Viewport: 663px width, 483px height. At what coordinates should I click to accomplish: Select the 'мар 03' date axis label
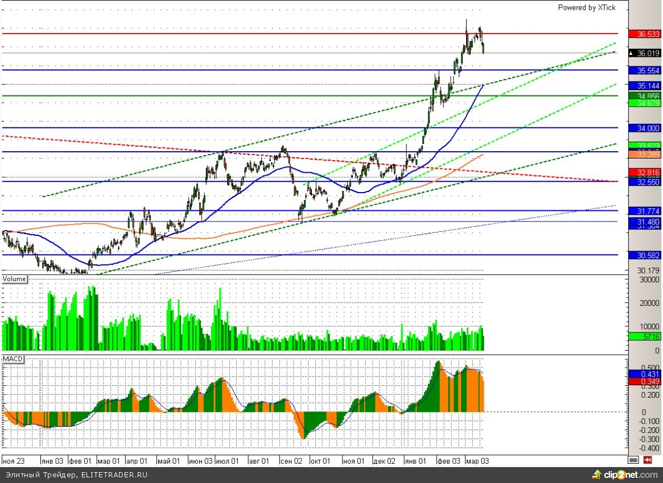[477, 461]
